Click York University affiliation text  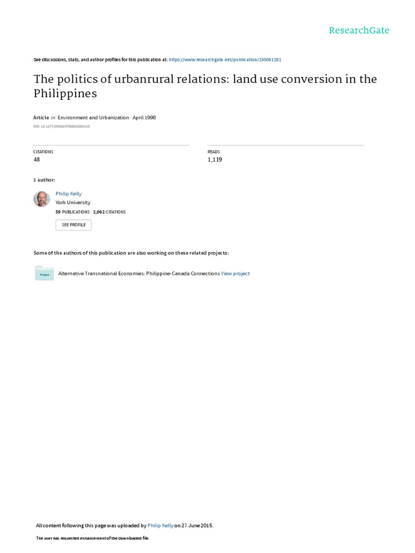[x=73, y=203]
